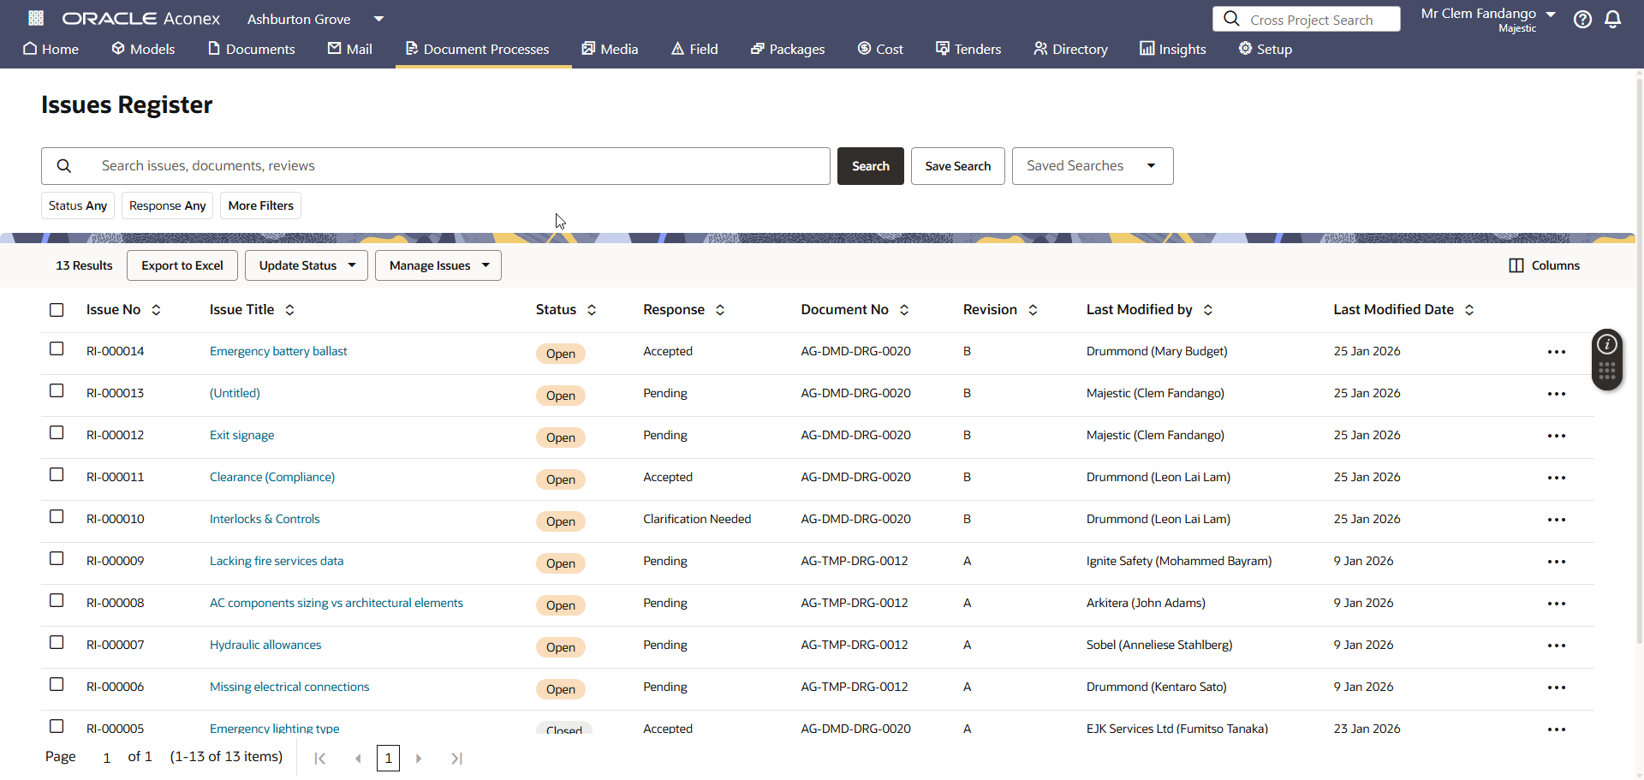The width and height of the screenshot is (1644, 780).
Task: Open row actions menu for RI-000014
Action: click(x=1556, y=352)
